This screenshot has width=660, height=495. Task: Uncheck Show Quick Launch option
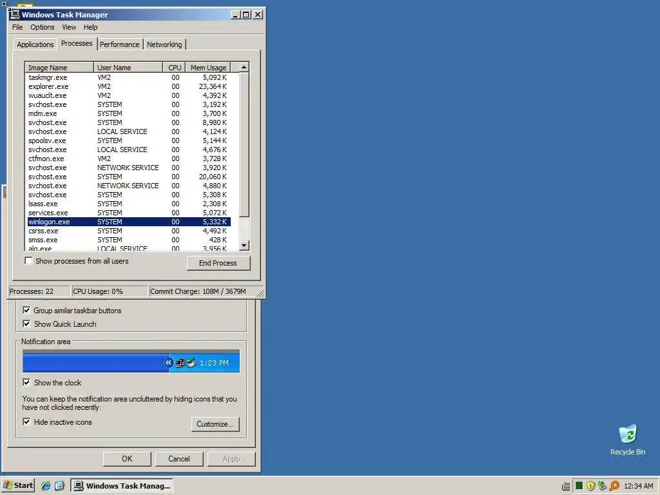pos(26,324)
